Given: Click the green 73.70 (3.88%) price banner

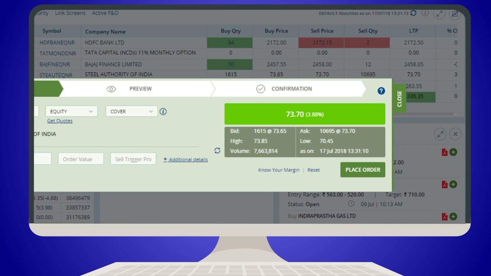Looking at the screenshot, I should pyautogui.click(x=305, y=114).
